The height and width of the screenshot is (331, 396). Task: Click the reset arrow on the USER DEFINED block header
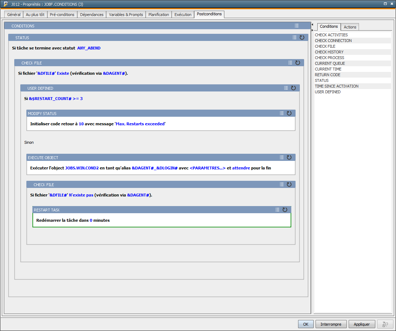point(293,88)
